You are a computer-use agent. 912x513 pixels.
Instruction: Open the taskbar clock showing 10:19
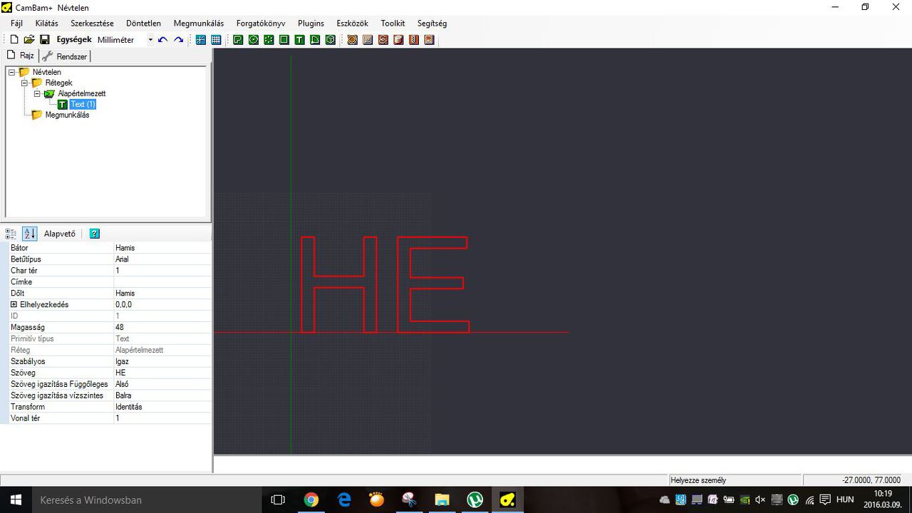pyautogui.click(x=883, y=499)
